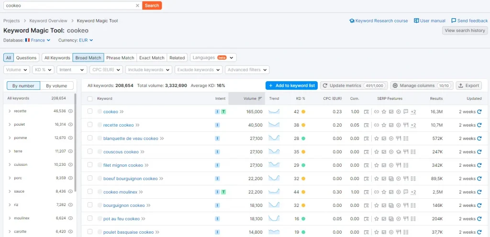Tick checkbox for recette cookeo row
490x237 pixels.
click(90, 125)
